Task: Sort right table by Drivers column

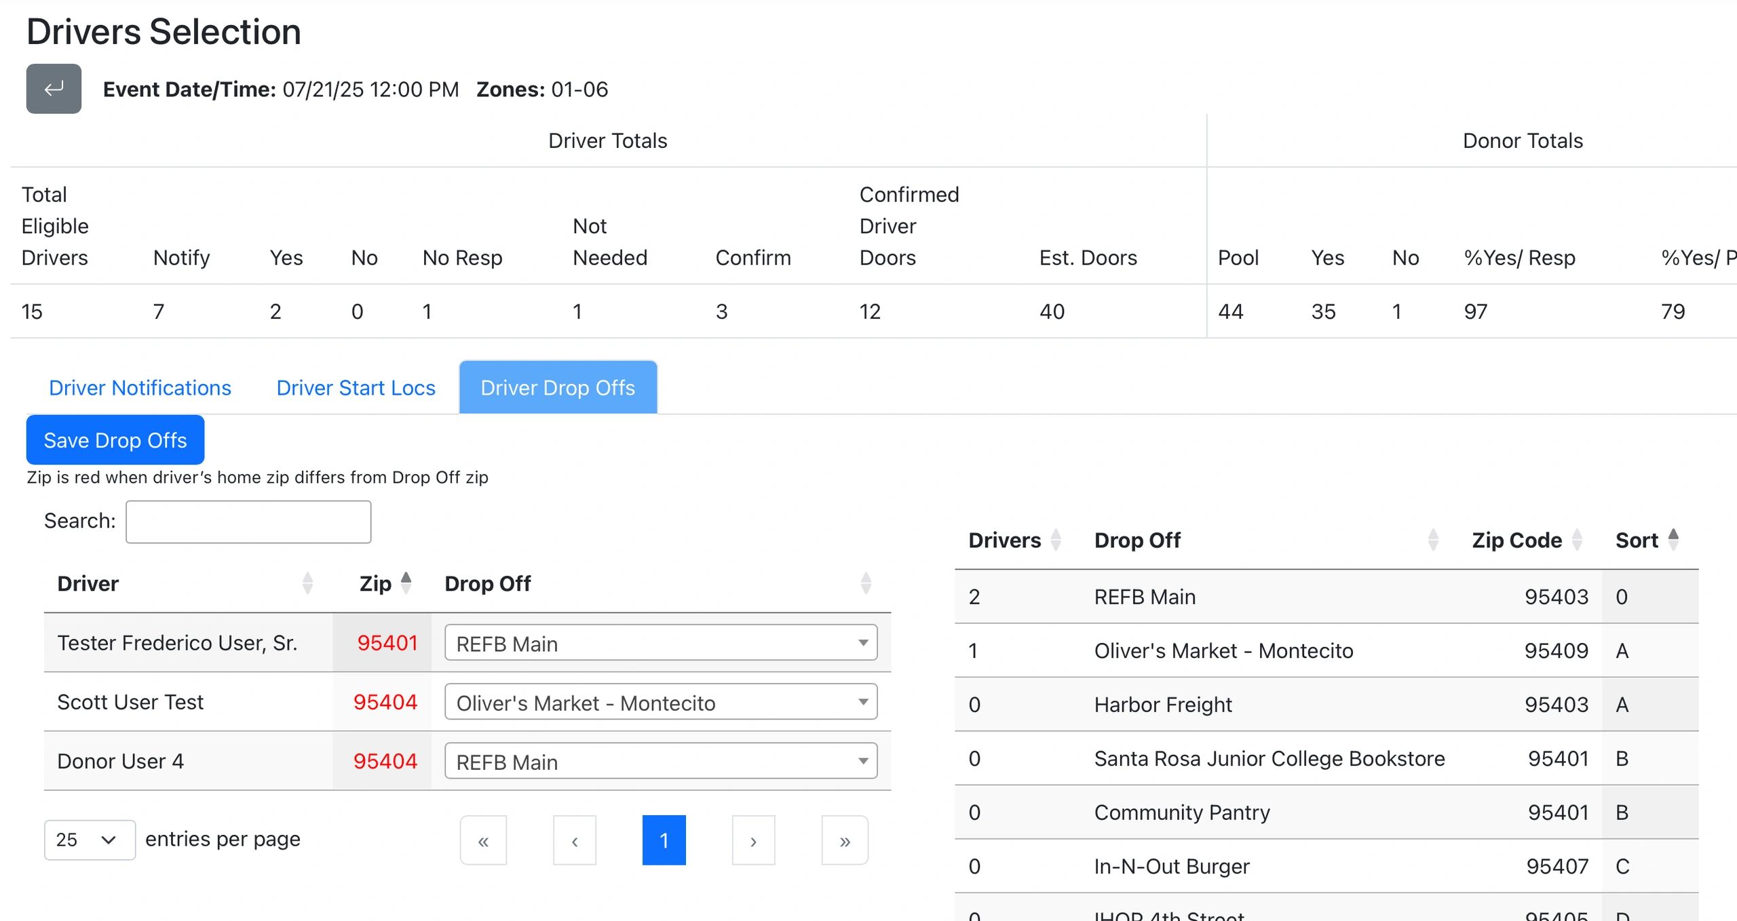Action: click(1004, 540)
